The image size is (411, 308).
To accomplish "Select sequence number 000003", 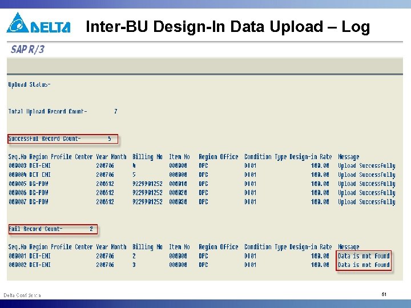I will click(x=17, y=166).
